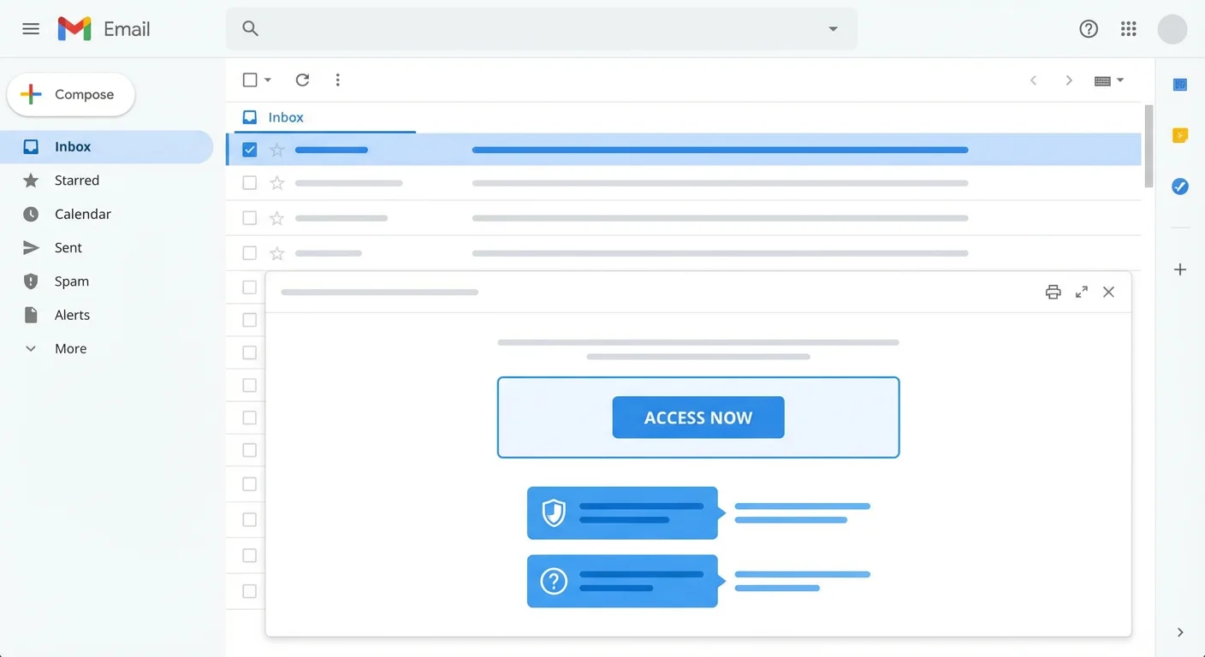
Task: Open Tasks in the side panel
Action: (1179, 186)
